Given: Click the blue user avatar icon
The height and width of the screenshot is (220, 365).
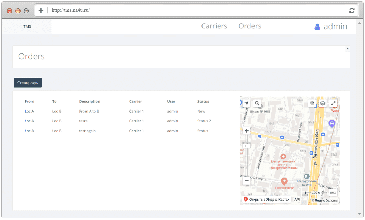Looking at the screenshot, I should point(317,27).
